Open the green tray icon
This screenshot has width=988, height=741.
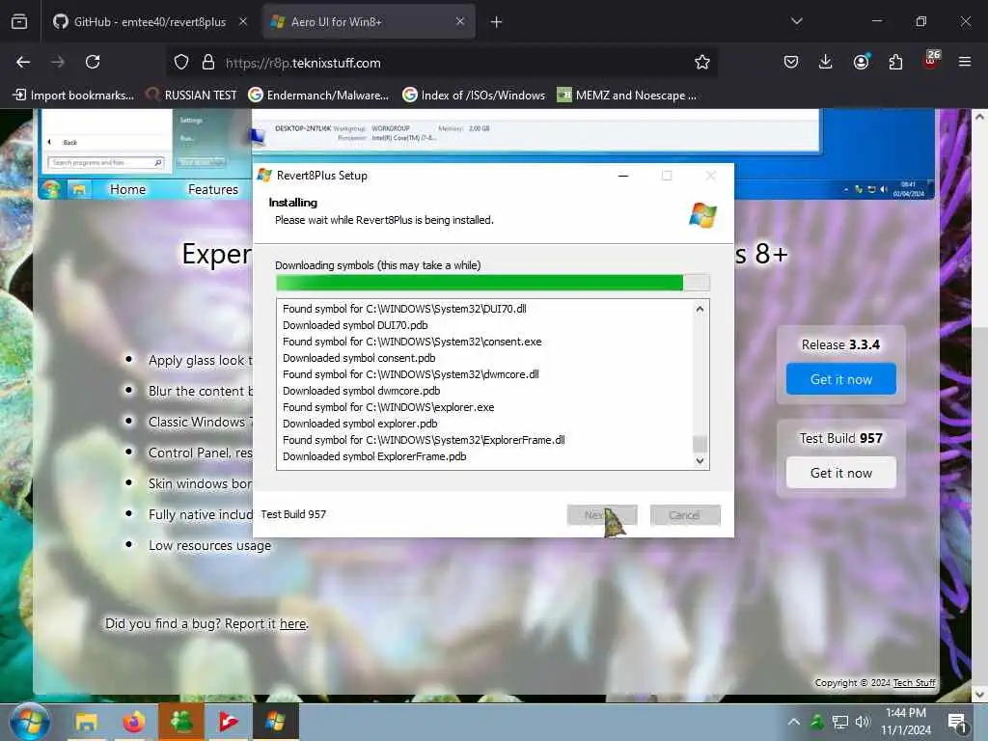(x=816, y=722)
